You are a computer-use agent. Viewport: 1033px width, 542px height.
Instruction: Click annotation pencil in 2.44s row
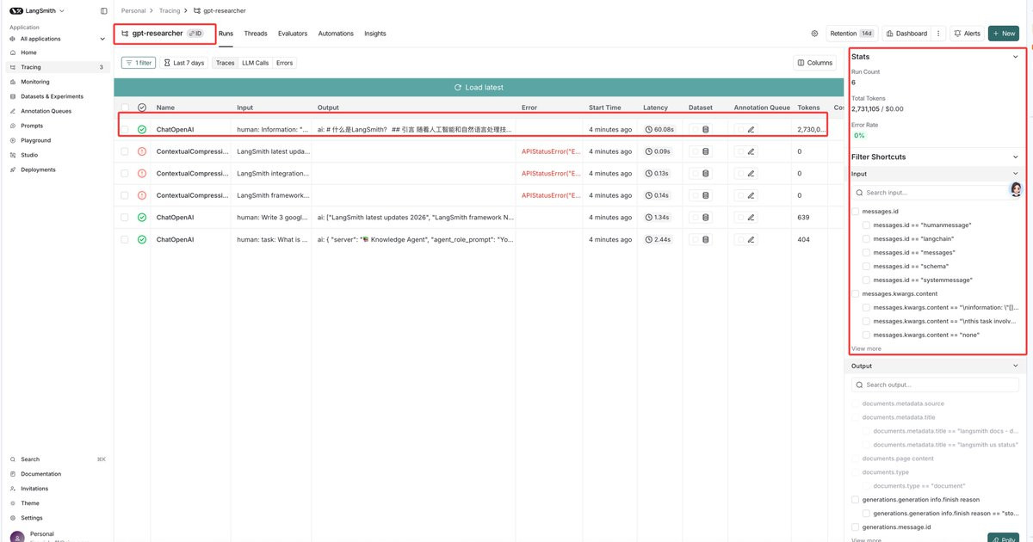click(x=751, y=239)
